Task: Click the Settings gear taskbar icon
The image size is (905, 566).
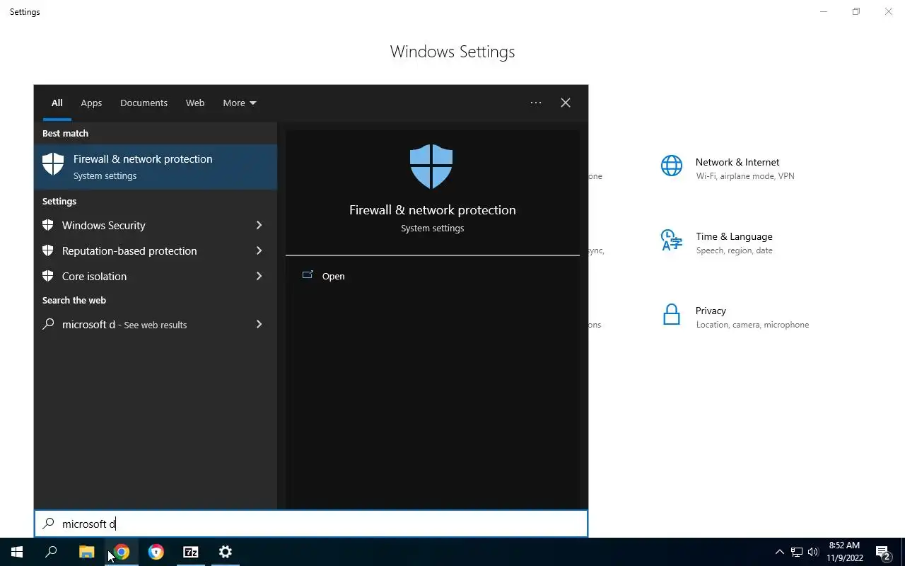Action: pyautogui.click(x=226, y=552)
